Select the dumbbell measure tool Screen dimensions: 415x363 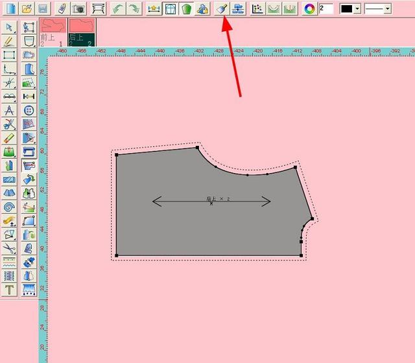coord(29,97)
